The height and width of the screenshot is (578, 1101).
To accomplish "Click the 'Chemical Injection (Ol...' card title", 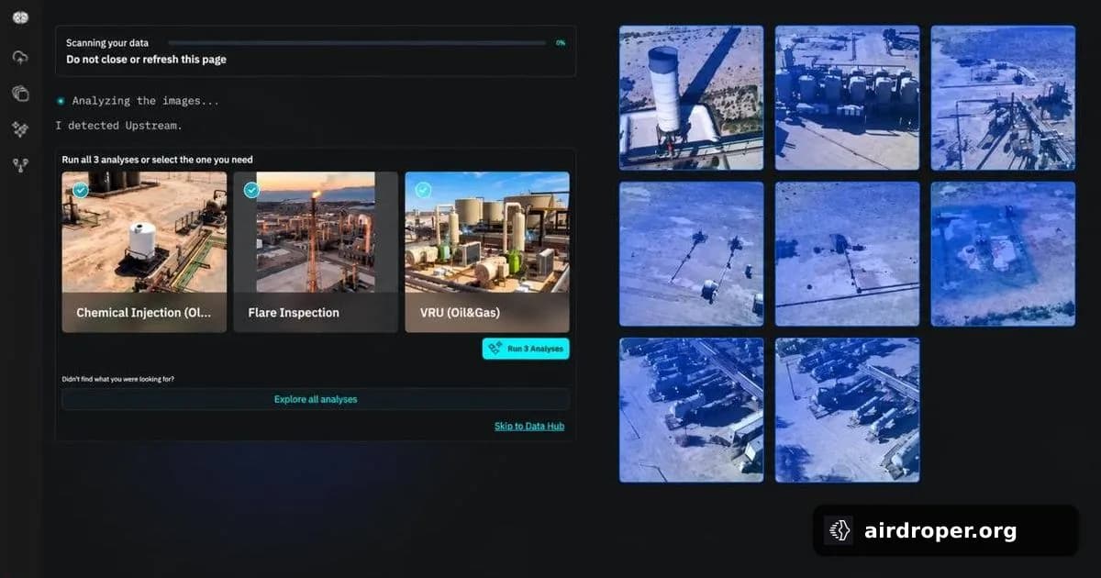I will pyautogui.click(x=144, y=313).
